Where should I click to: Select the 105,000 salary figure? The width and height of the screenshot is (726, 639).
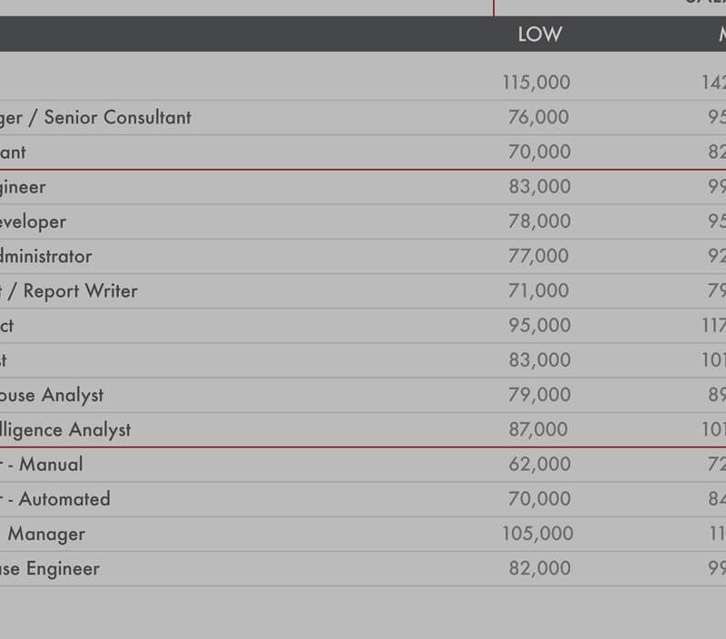coord(537,534)
